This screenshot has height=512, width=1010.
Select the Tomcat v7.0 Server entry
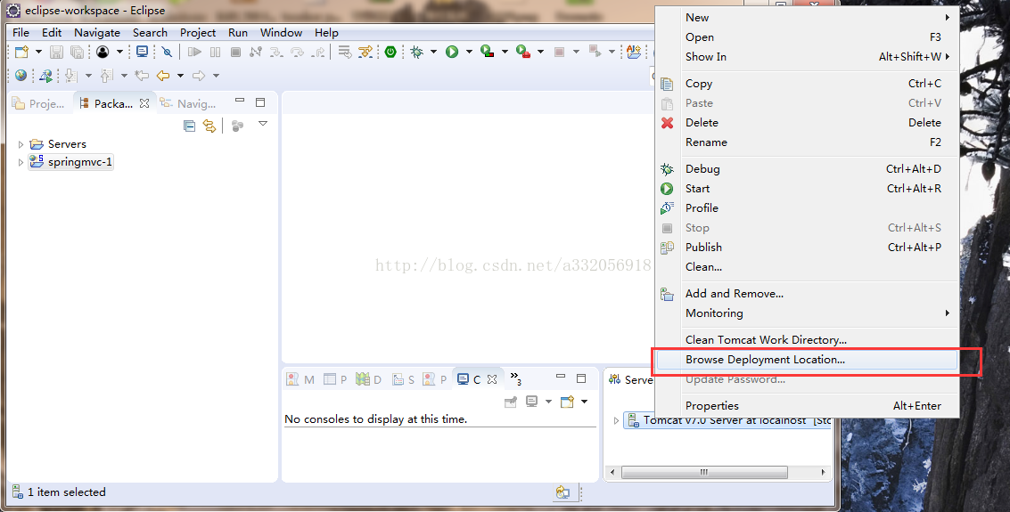tap(728, 420)
